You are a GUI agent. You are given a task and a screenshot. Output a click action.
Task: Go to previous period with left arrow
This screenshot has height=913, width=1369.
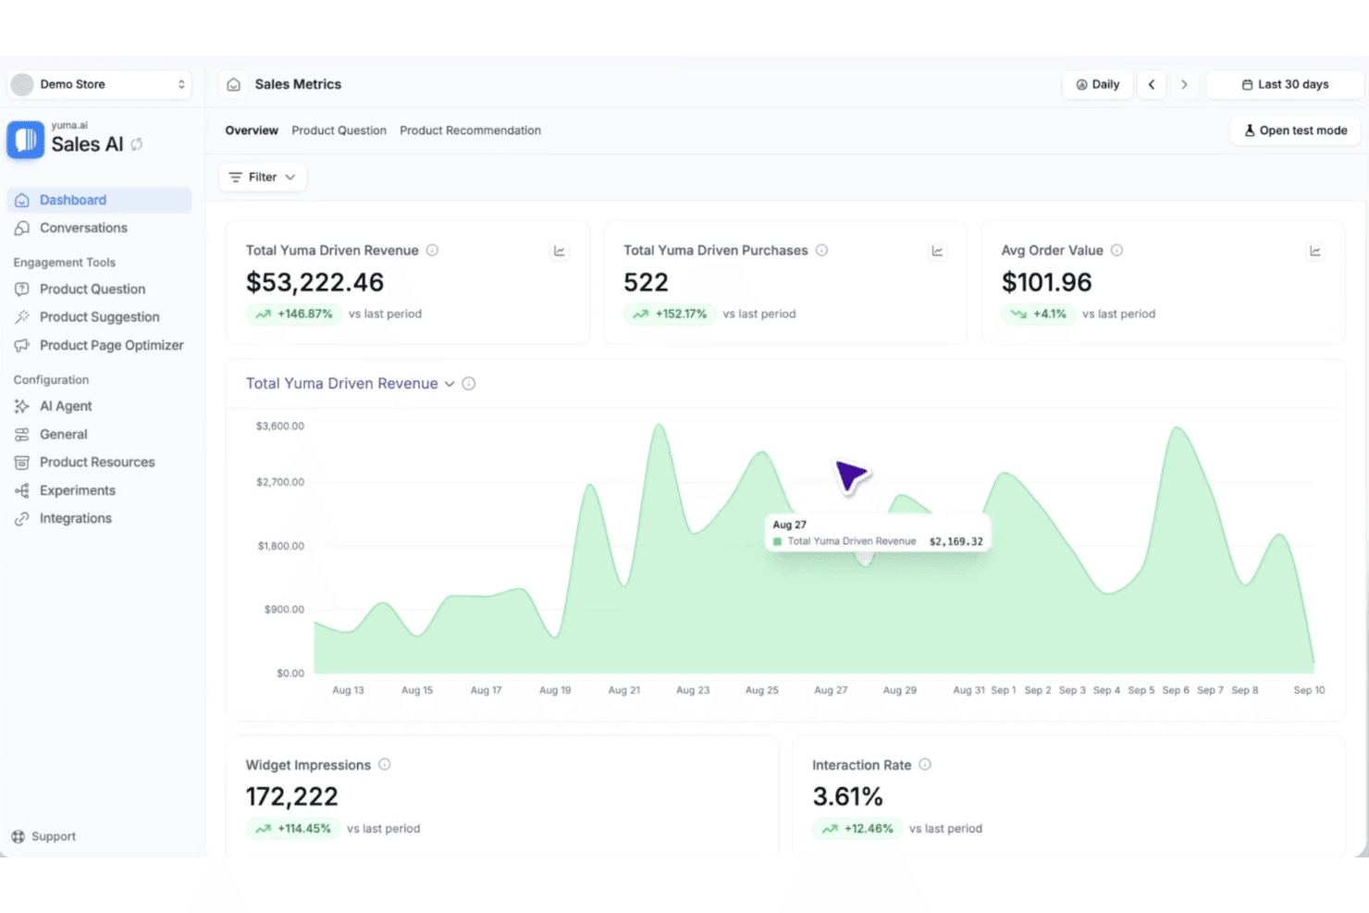click(x=1152, y=84)
